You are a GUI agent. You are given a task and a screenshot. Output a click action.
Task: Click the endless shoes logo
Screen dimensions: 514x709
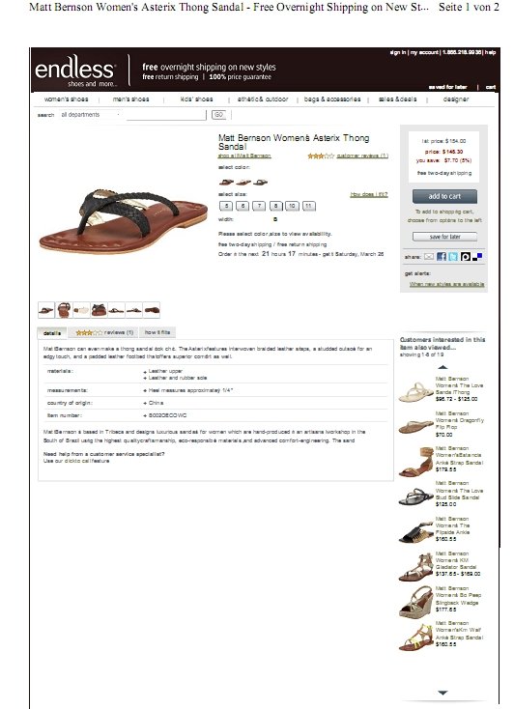tap(75, 71)
